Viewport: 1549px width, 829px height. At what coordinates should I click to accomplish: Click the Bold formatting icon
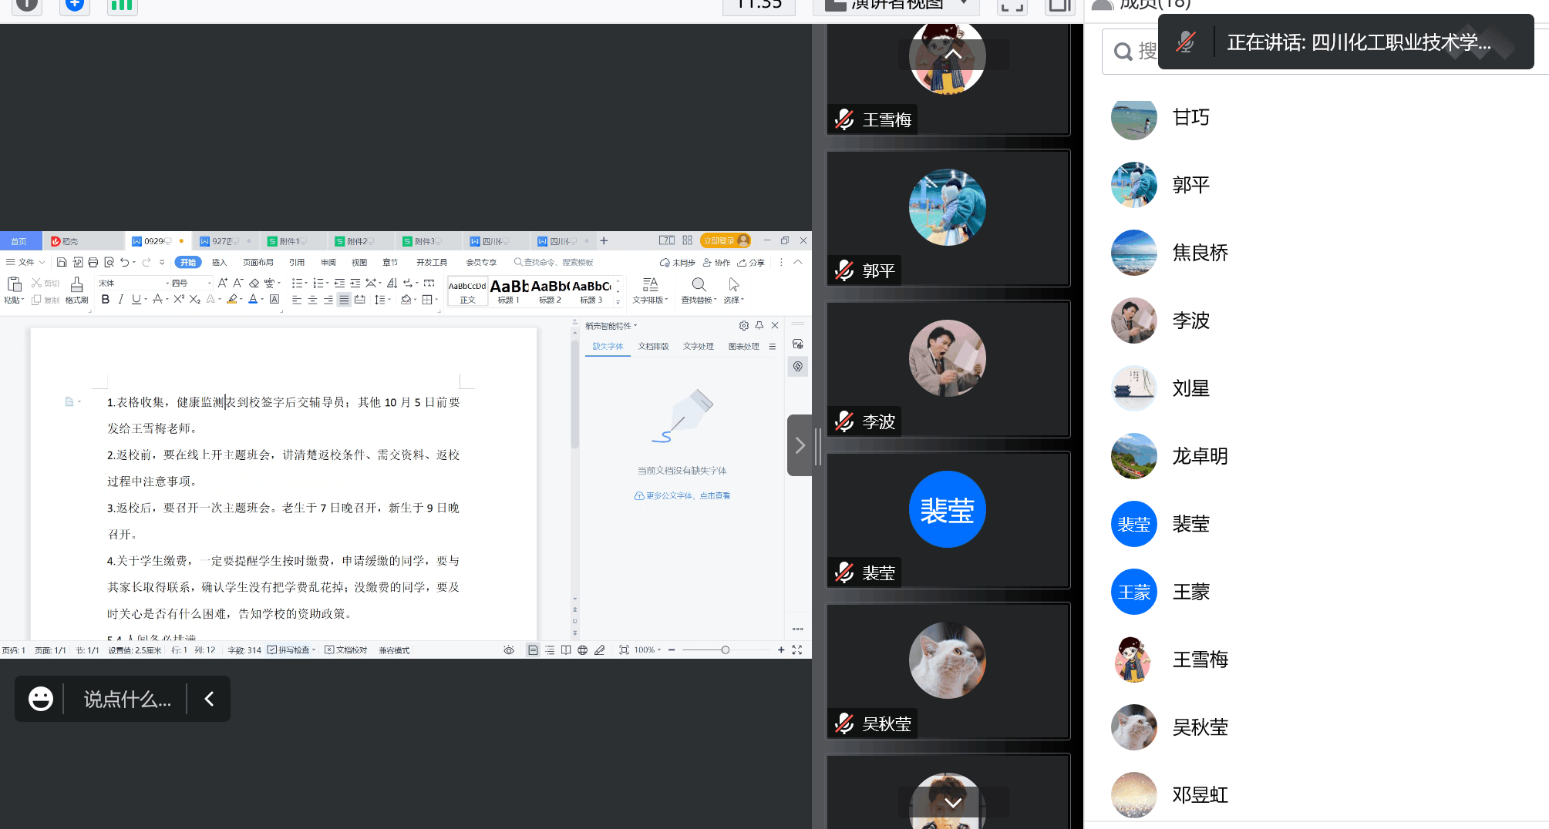106,300
